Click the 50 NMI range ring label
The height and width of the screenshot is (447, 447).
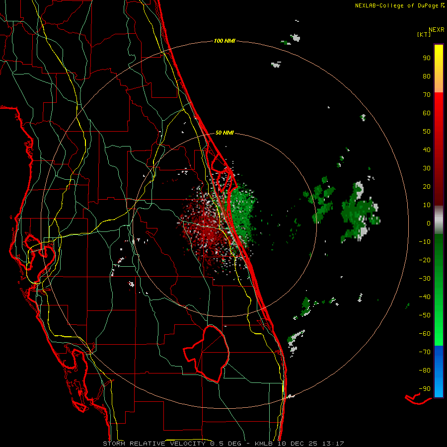[224, 133]
